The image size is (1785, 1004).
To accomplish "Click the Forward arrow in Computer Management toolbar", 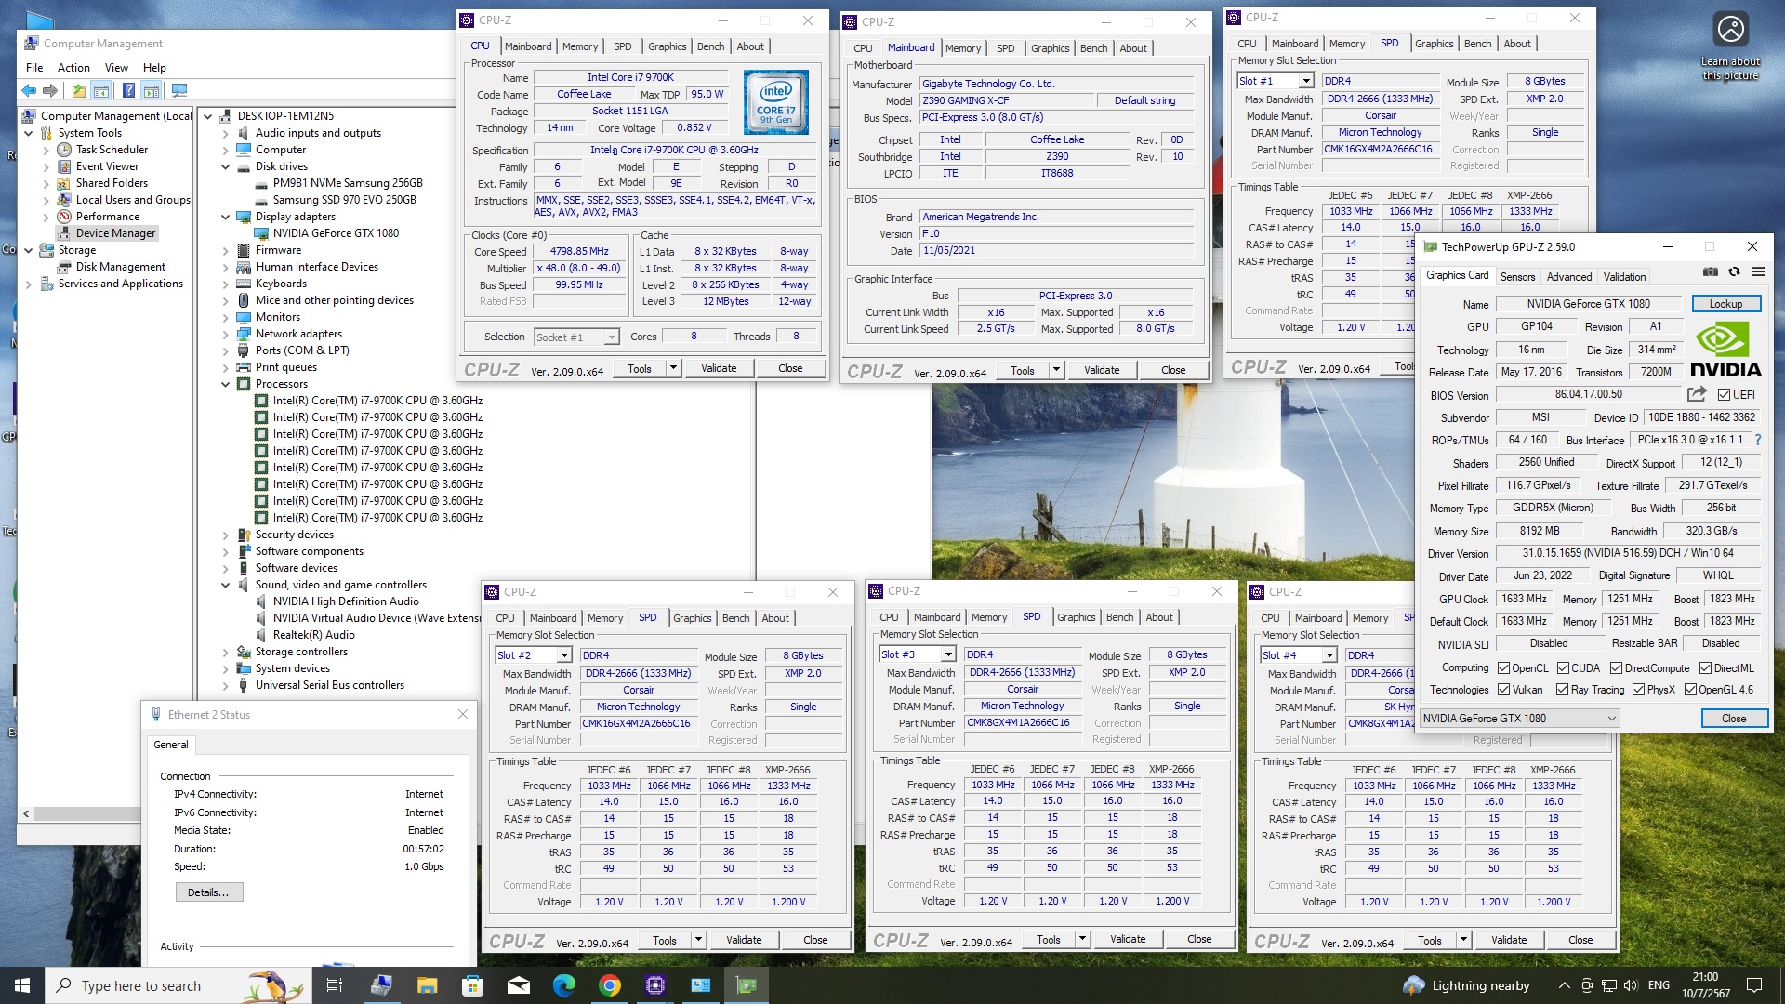I will (50, 90).
